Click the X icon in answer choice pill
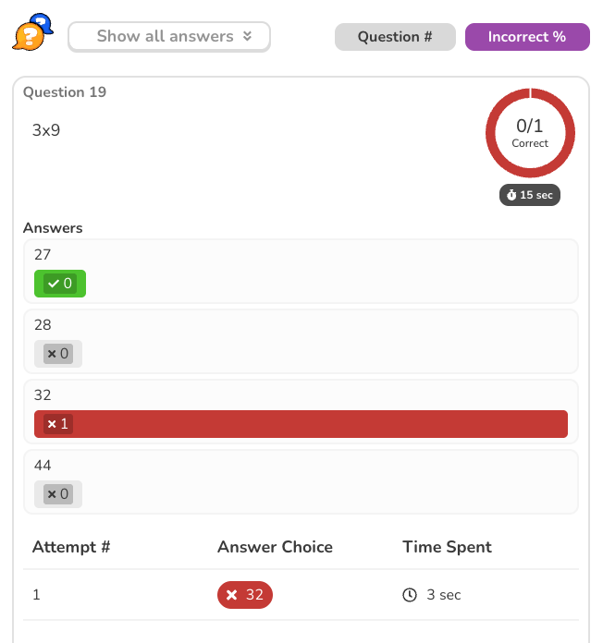This screenshot has height=643, width=603. [232, 595]
